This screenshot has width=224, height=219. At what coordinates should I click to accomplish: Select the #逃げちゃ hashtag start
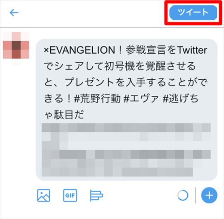point(181,99)
